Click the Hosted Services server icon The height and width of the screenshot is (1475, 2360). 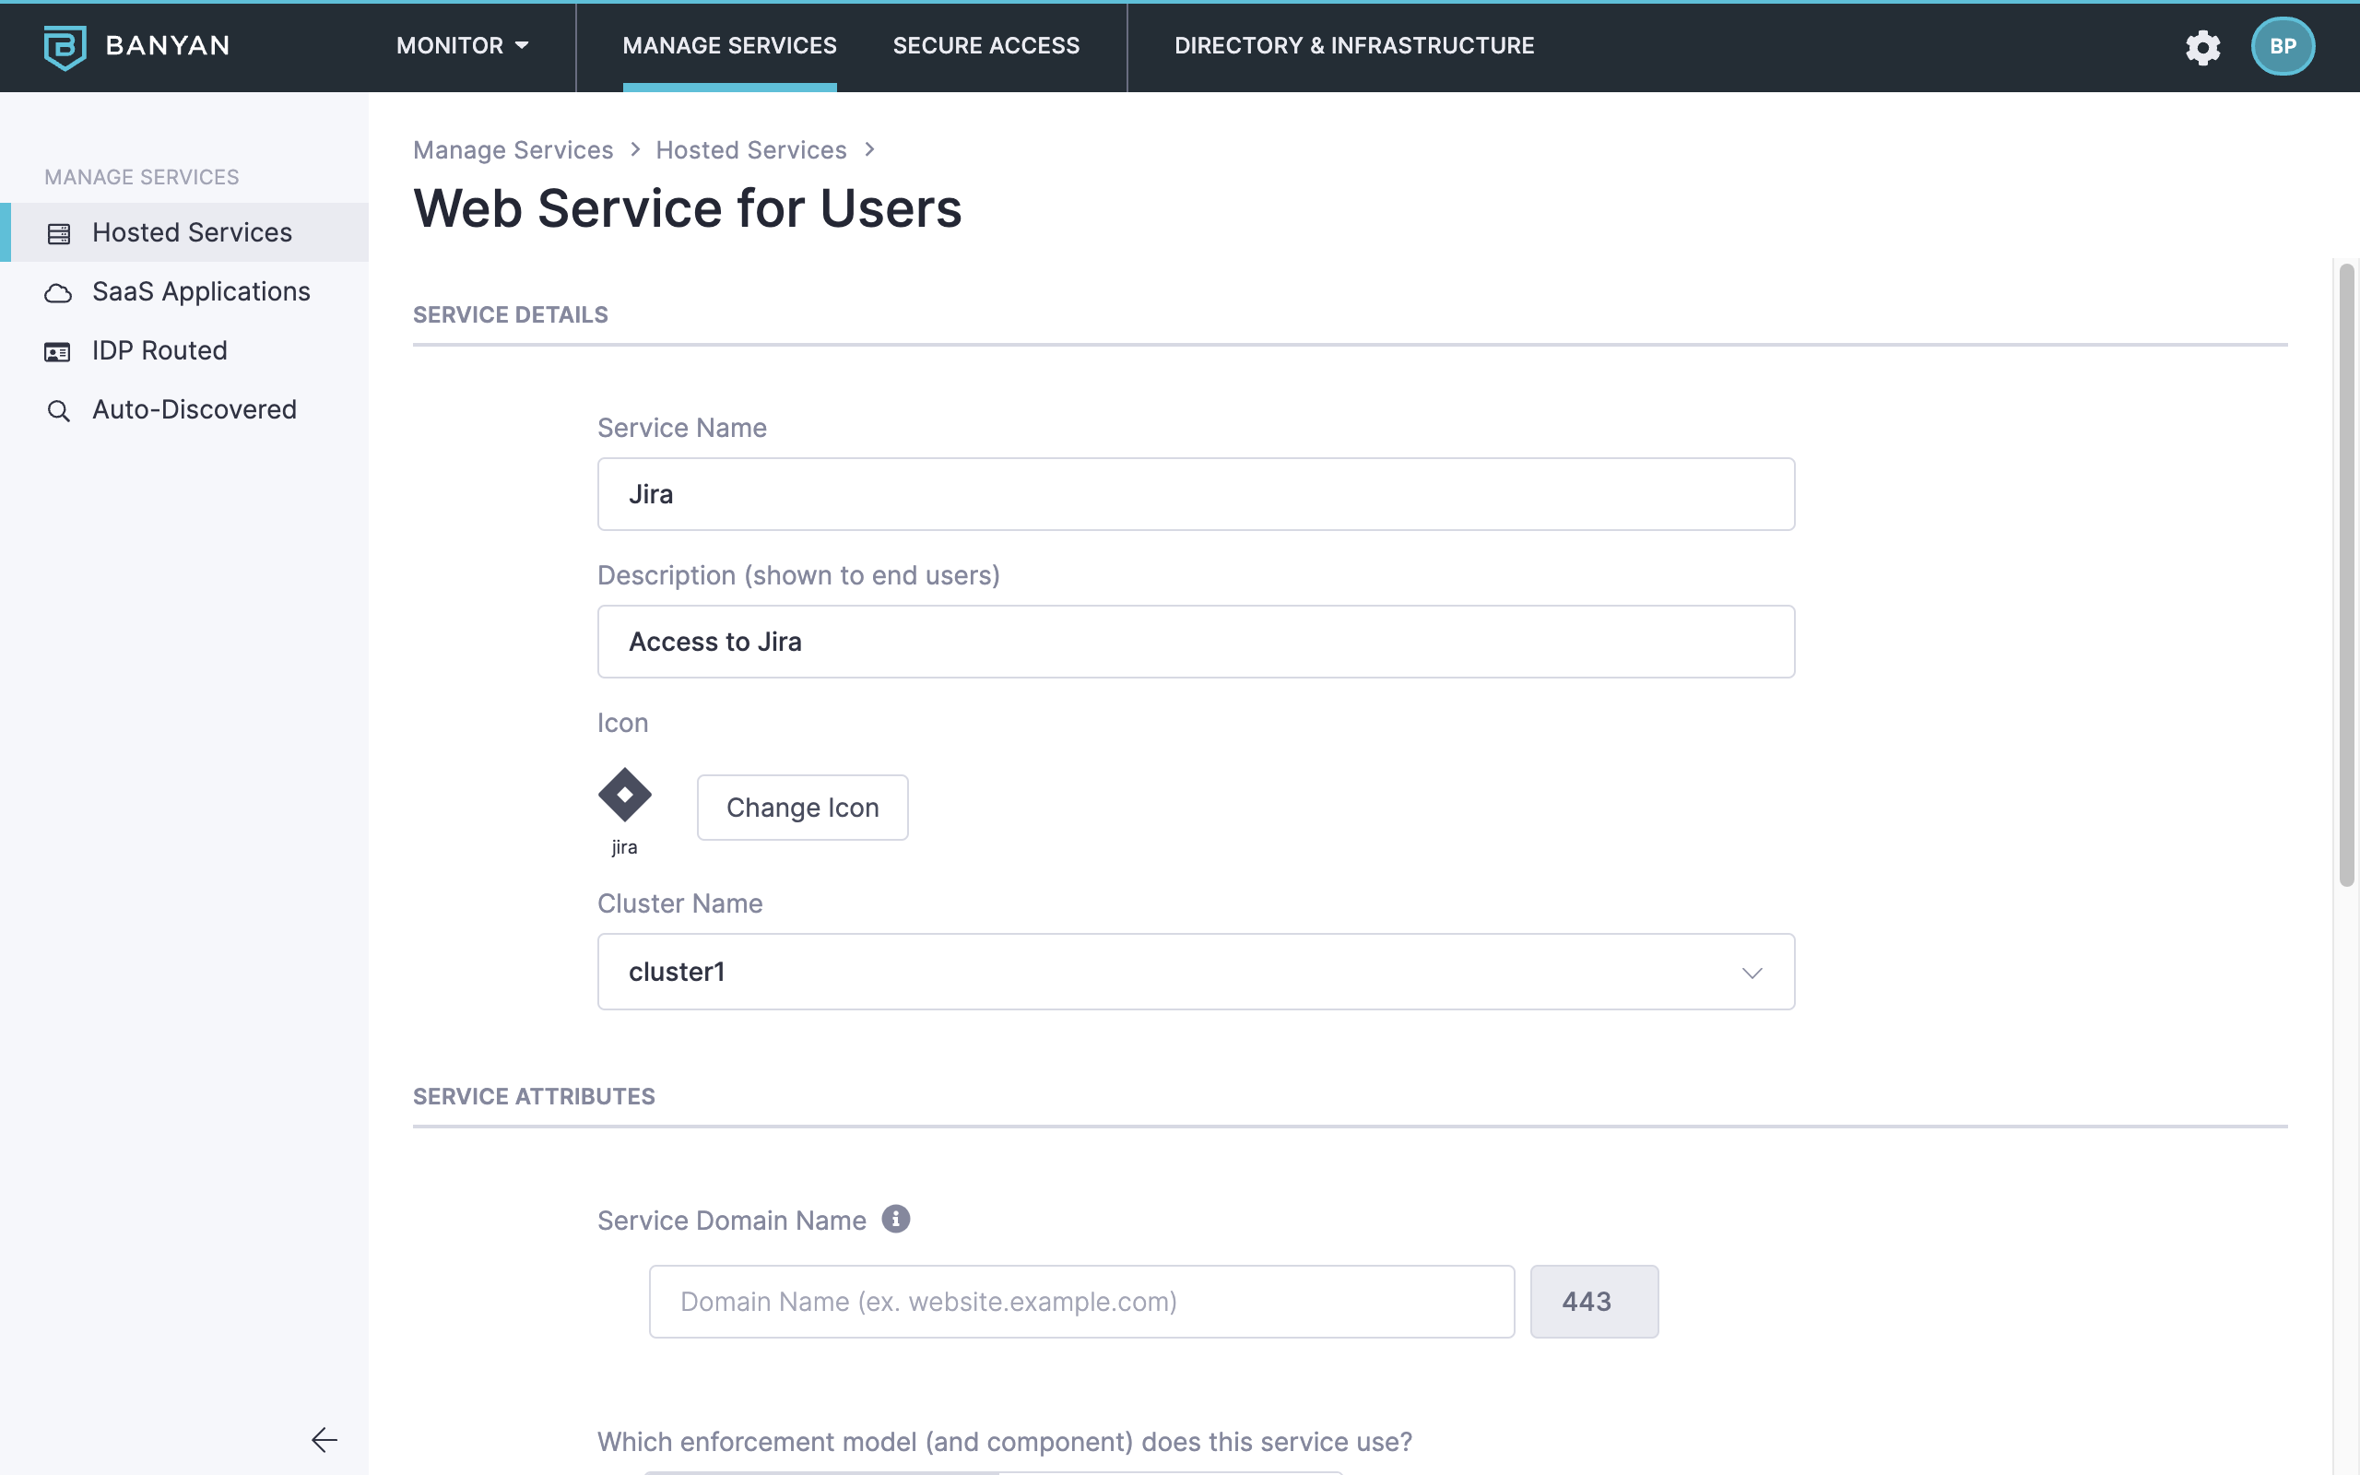pos(58,233)
